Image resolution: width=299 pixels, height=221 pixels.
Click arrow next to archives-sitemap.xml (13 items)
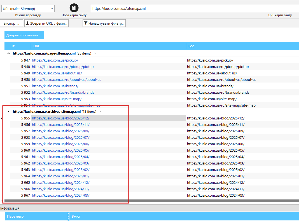[x=100, y=111]
